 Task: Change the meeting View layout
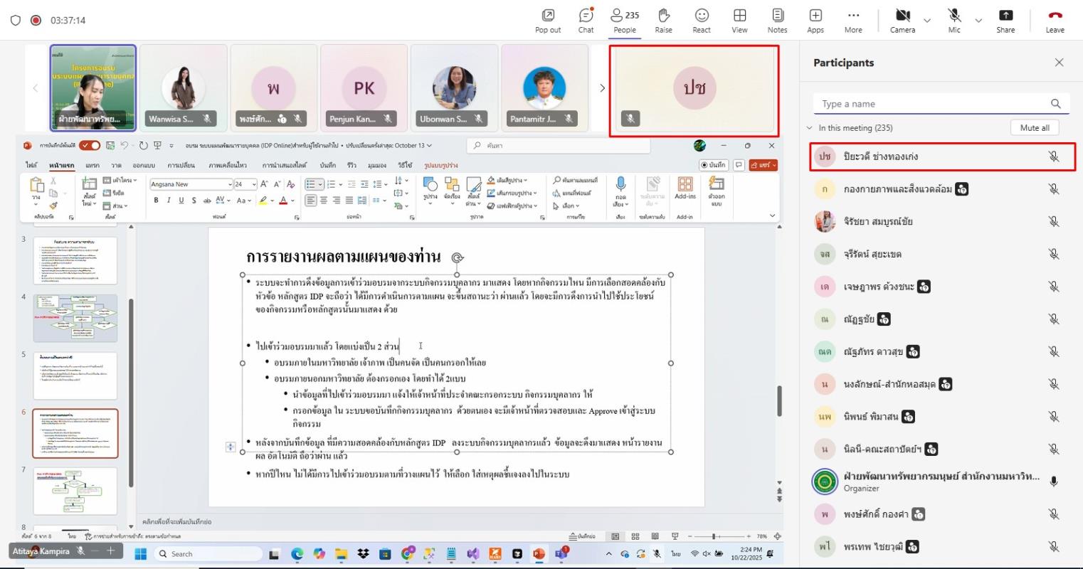739,20
